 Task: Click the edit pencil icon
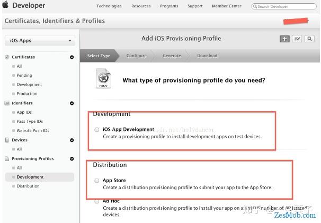(297, 39)
